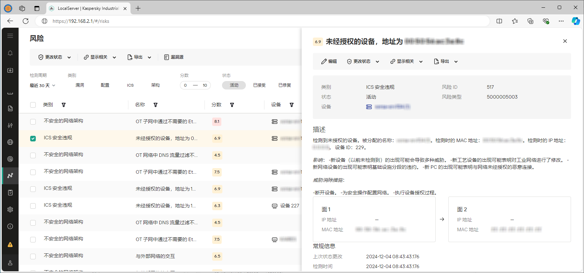Open the risks graph icon in sidebar
The height and width of the screenshot is (273, 584).
coord(10,175)
